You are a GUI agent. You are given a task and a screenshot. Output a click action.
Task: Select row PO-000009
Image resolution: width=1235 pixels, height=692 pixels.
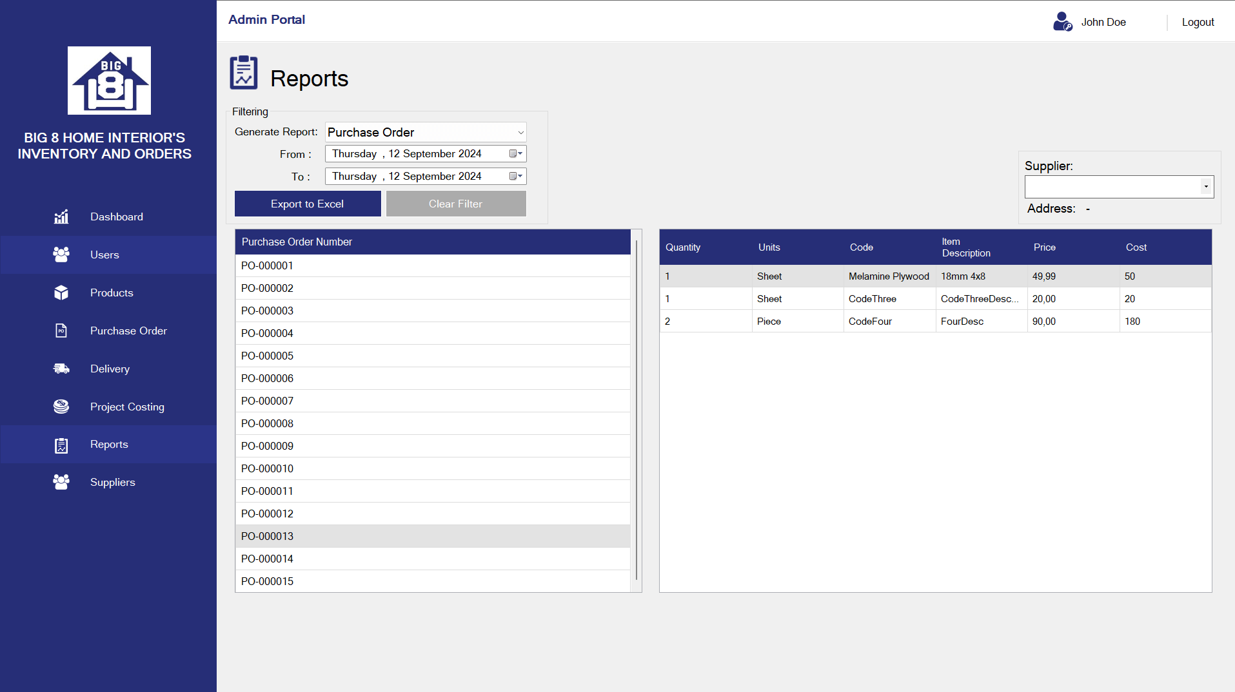coord(433,446)
